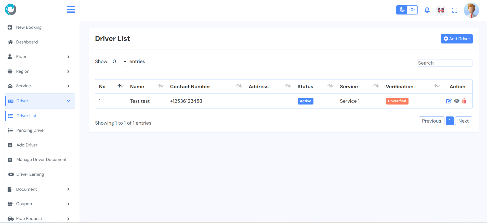
Task: Click the Add Driver button
Action: (456, 39)
